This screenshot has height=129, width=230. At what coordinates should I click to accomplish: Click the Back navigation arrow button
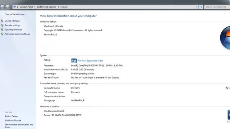3,7
